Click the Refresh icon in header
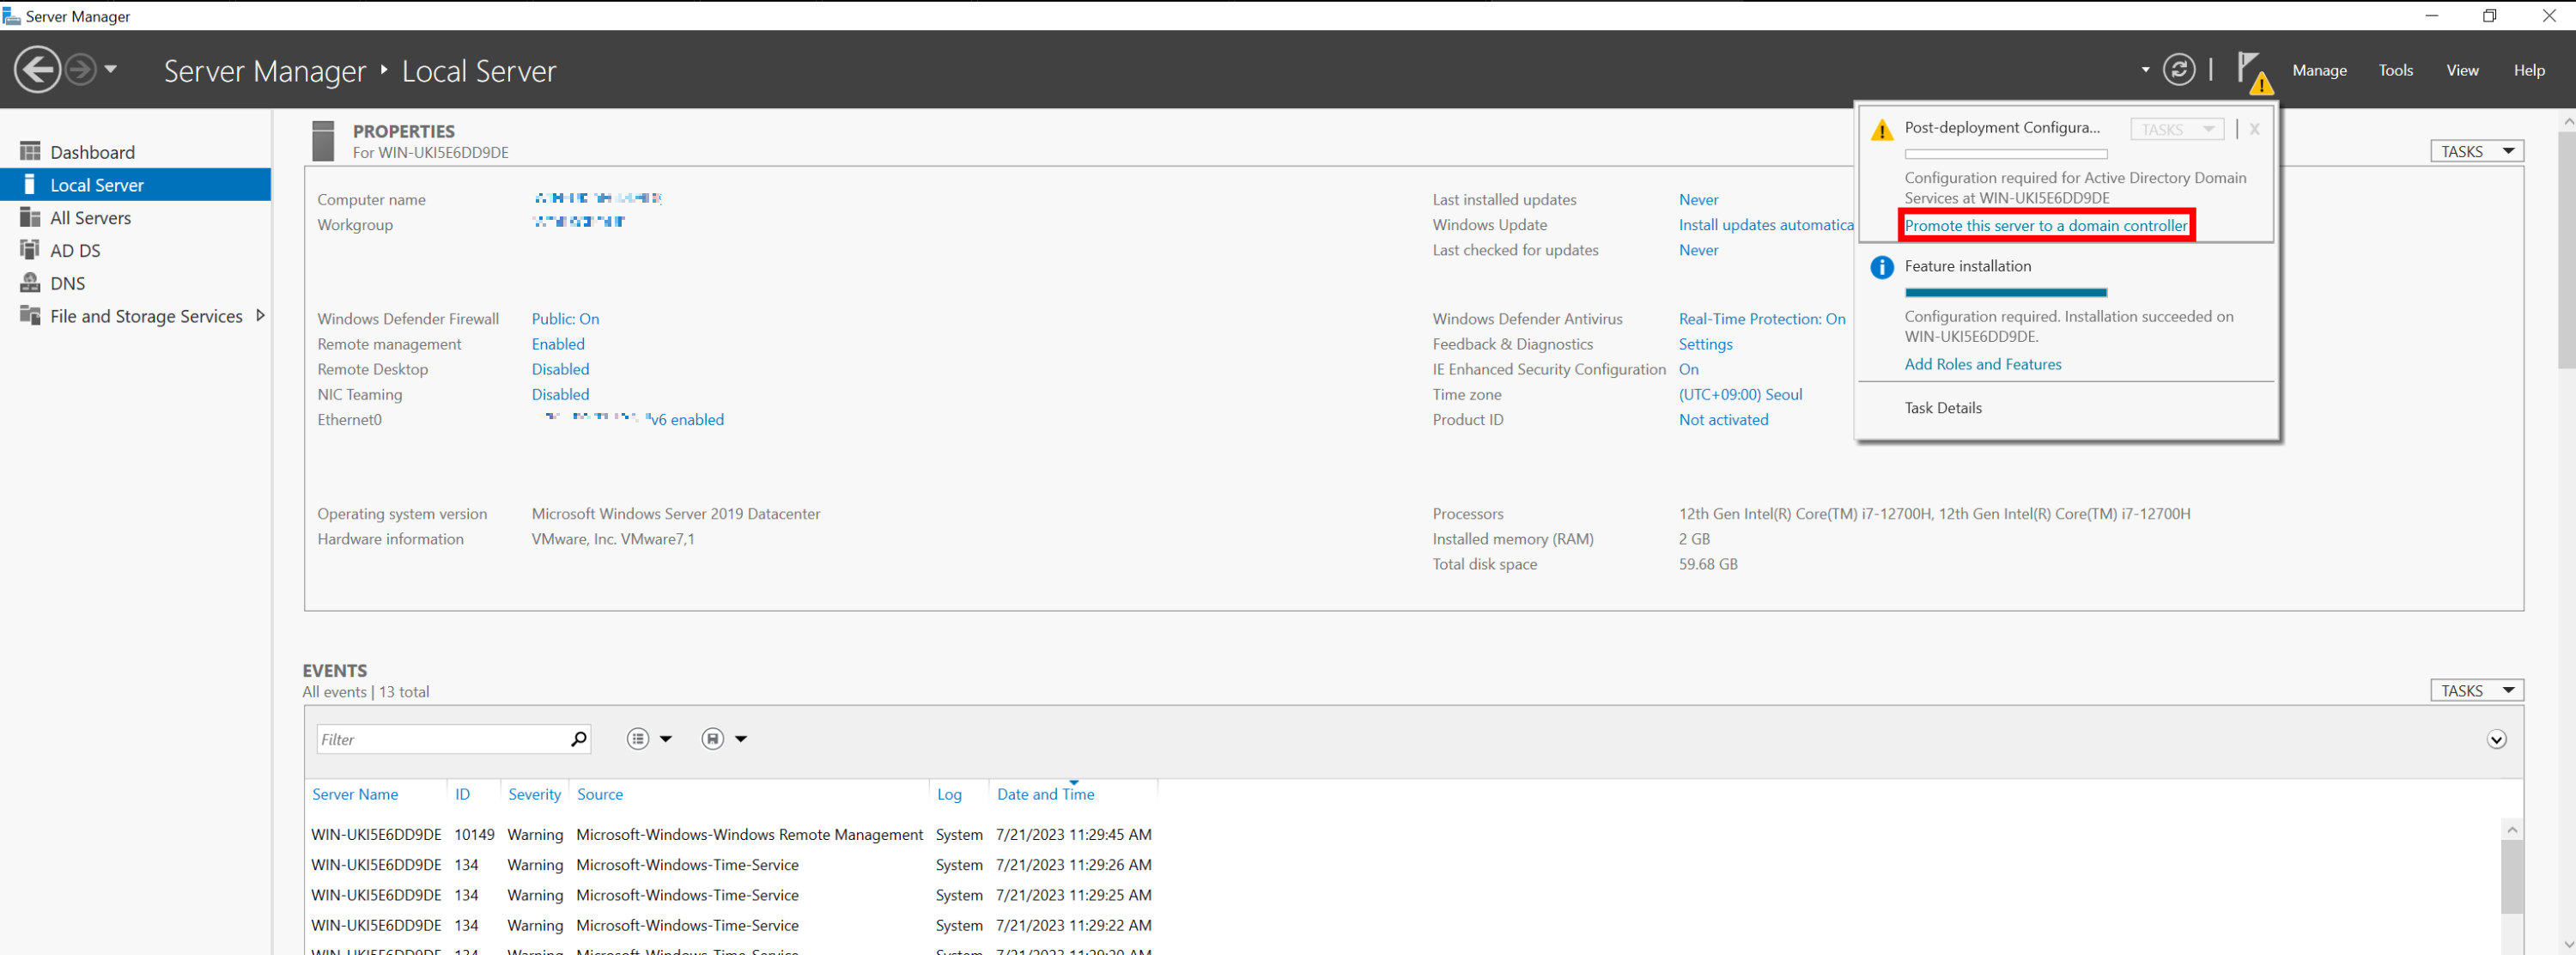This screenshot has width=2576, height=955. 2179,70
